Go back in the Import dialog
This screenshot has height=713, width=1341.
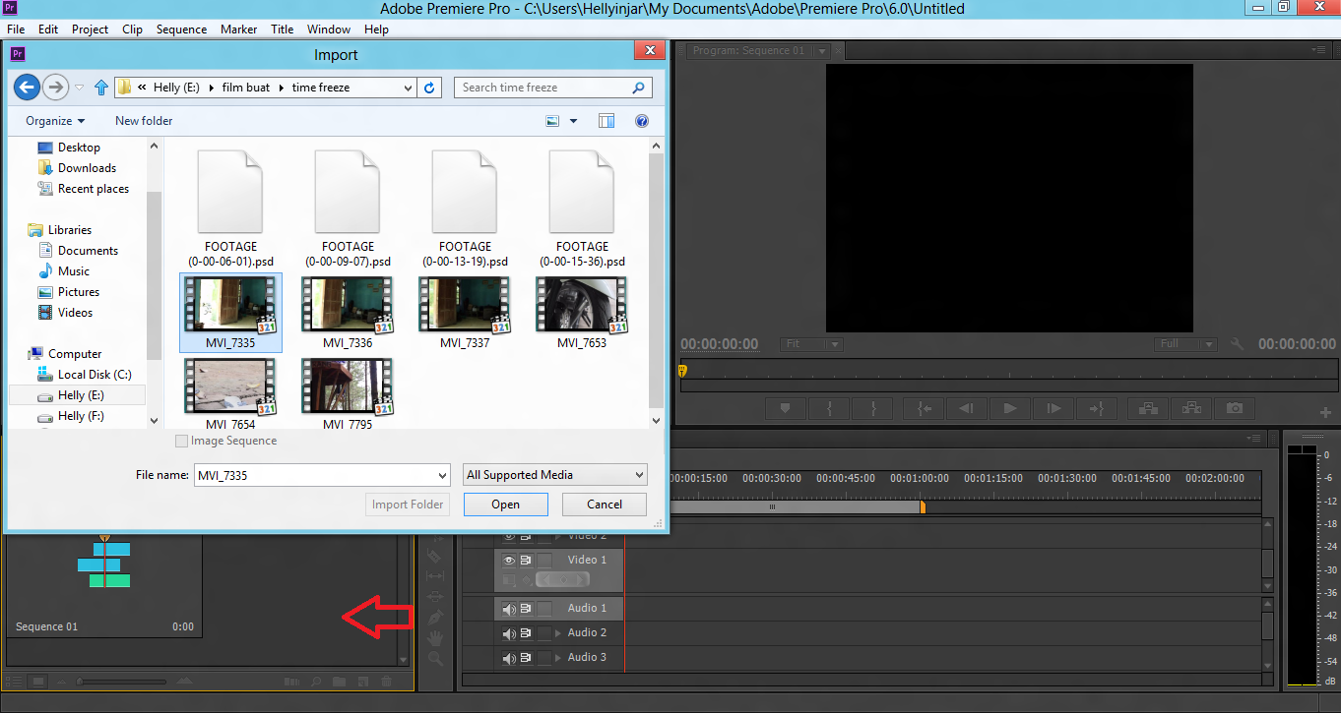tap(27, 88)
